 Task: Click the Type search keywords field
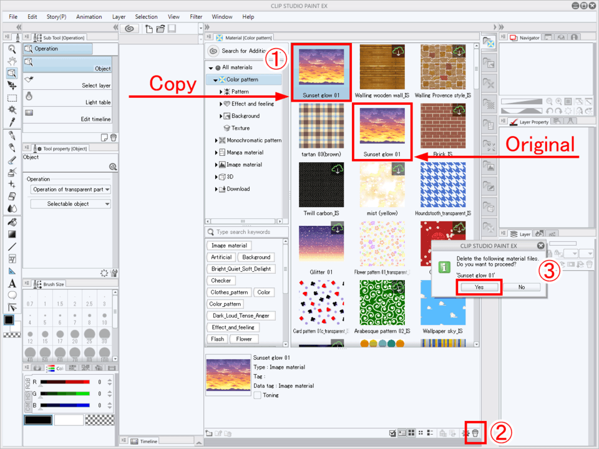(x=247, y=232)
